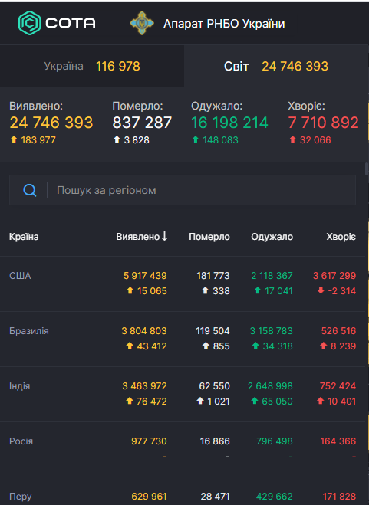
Task: Click the total detected value 24 746 393 under Виявлено
Action: [51, 123]
